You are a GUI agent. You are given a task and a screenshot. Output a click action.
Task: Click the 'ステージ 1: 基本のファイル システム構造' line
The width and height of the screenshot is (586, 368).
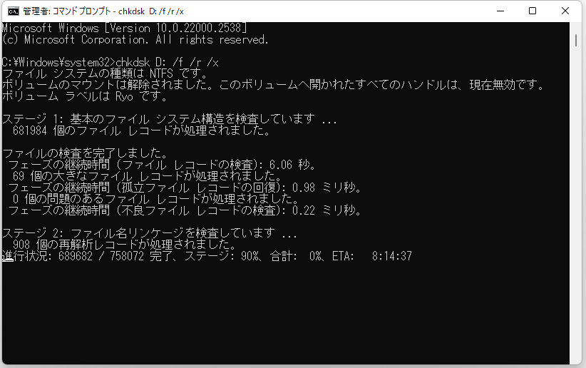coord(169,119)
